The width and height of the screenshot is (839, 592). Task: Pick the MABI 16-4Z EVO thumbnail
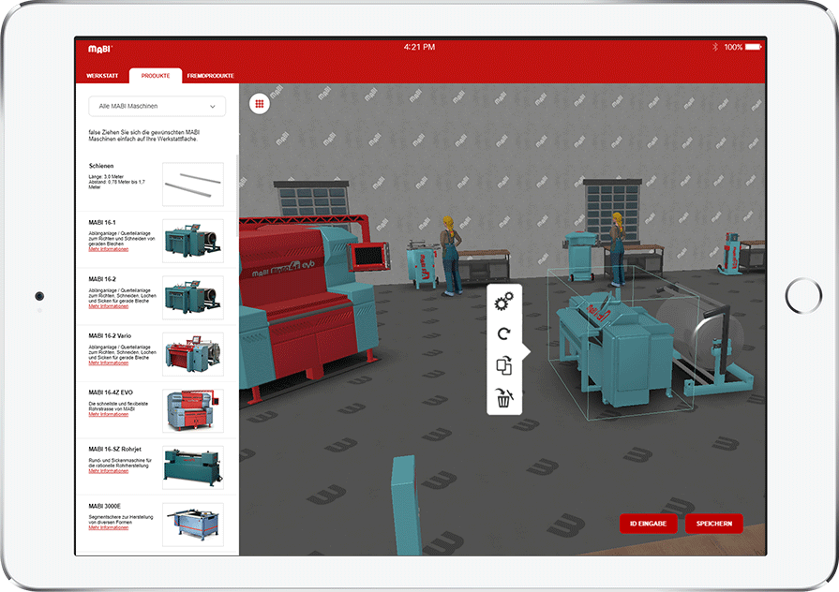[x=193, y=410]
